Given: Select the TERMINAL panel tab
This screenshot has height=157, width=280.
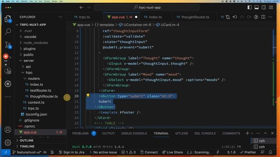Looking at the screenshot, I should point(161,133).
